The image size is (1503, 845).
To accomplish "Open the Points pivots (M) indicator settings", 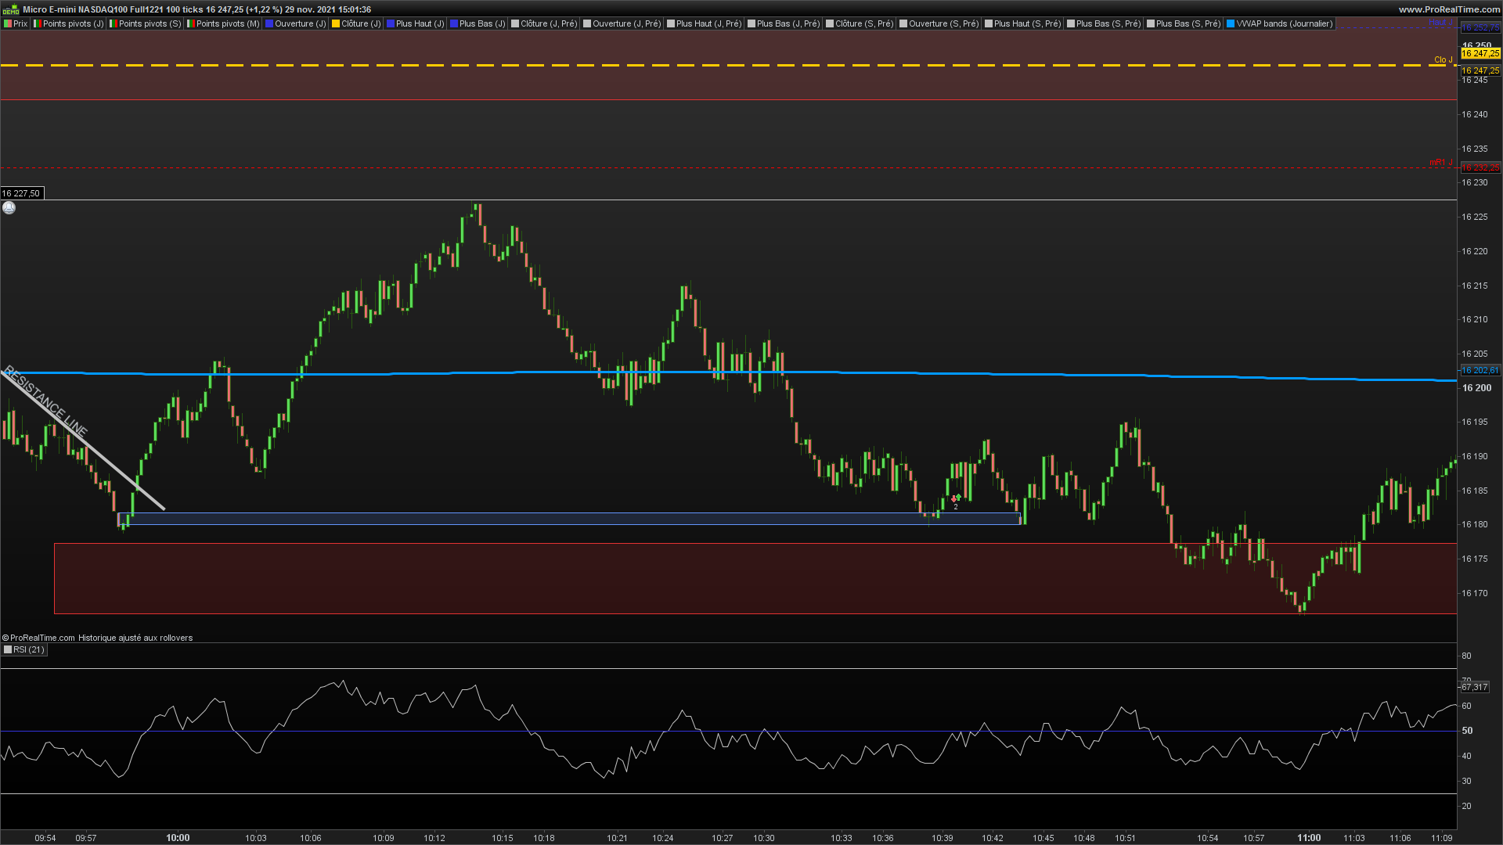I will (x=227, y=24).
